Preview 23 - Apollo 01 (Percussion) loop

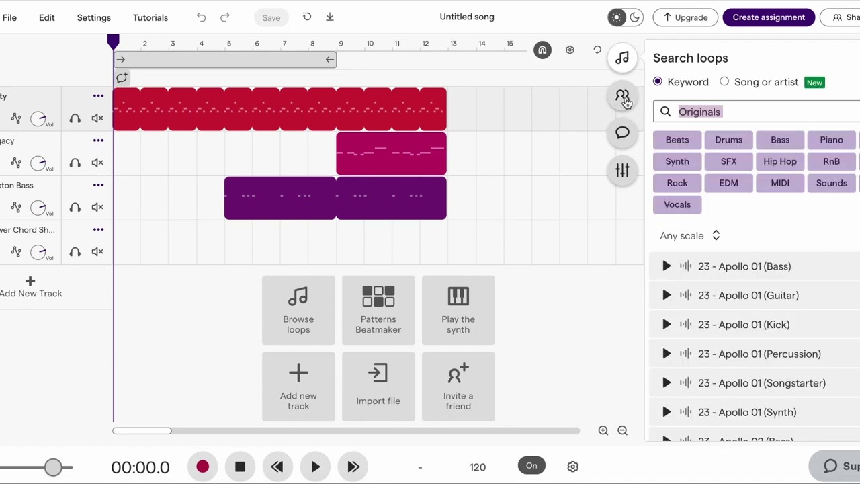666,354
